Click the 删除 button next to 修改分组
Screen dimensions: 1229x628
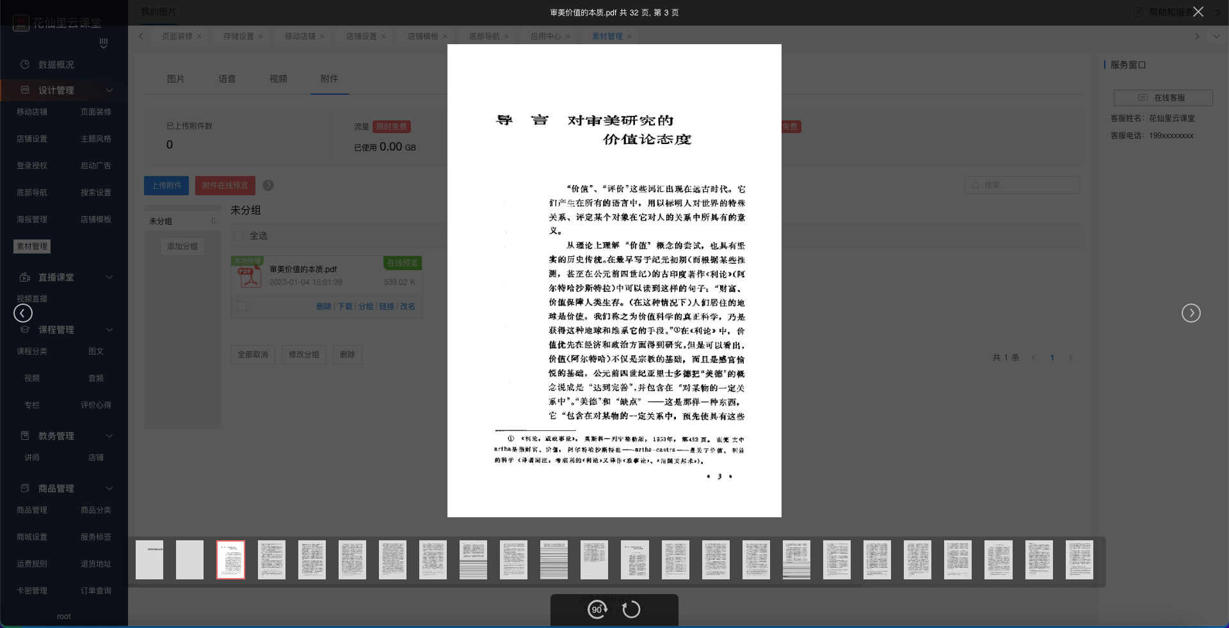(x=348, y=355)
